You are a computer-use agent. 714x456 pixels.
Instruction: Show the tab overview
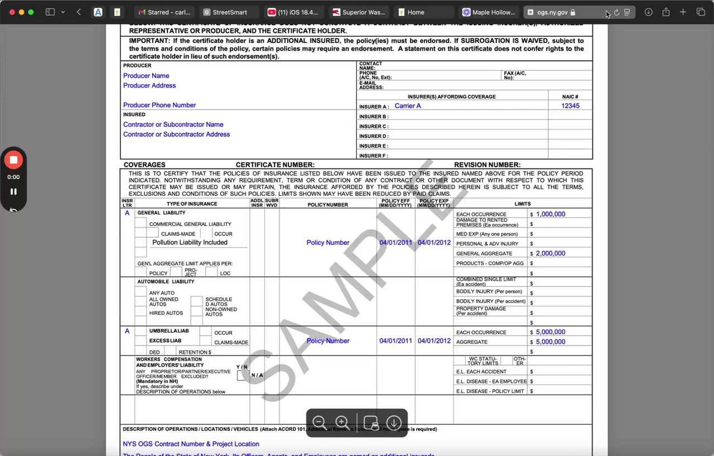pos(701,12)
